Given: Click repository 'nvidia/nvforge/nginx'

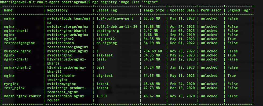Looking at the screenshot, I should [x=68, y=26].
